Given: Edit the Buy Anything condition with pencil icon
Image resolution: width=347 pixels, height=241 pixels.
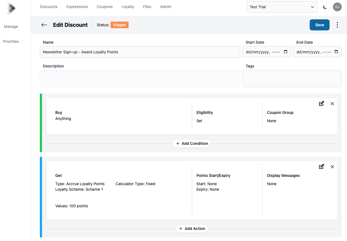Looking at the screenshot, I should (x=321, y=103).
